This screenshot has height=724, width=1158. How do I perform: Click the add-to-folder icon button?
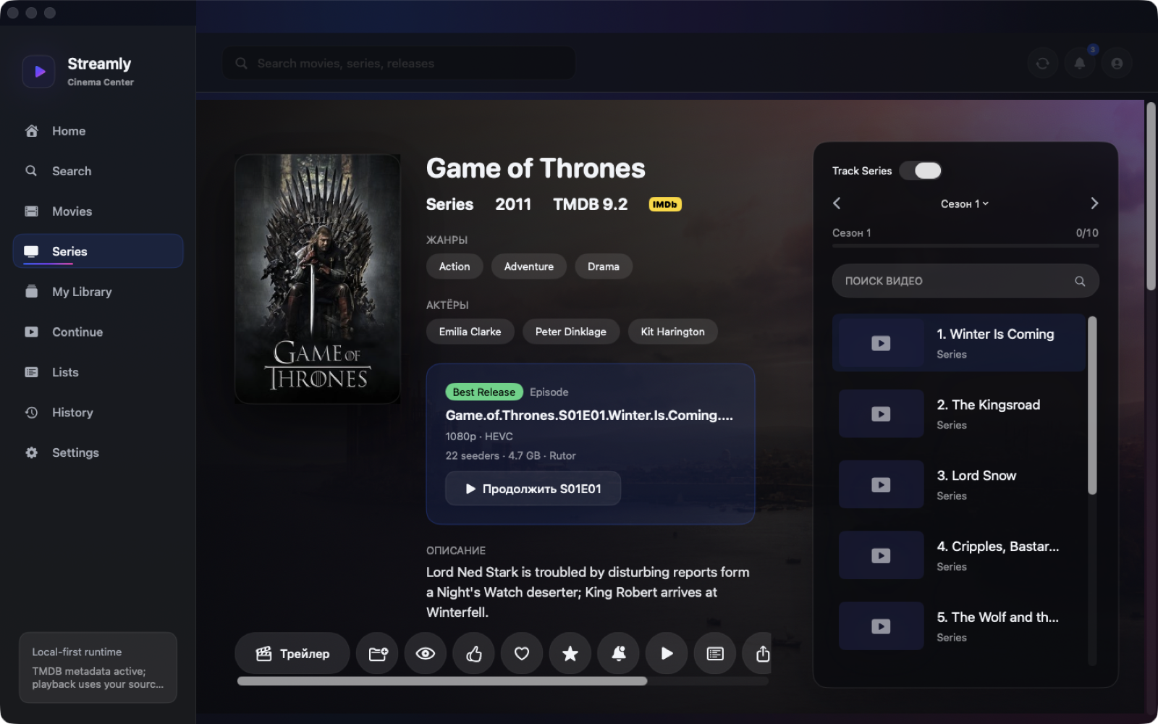click(x=378, y=654)
